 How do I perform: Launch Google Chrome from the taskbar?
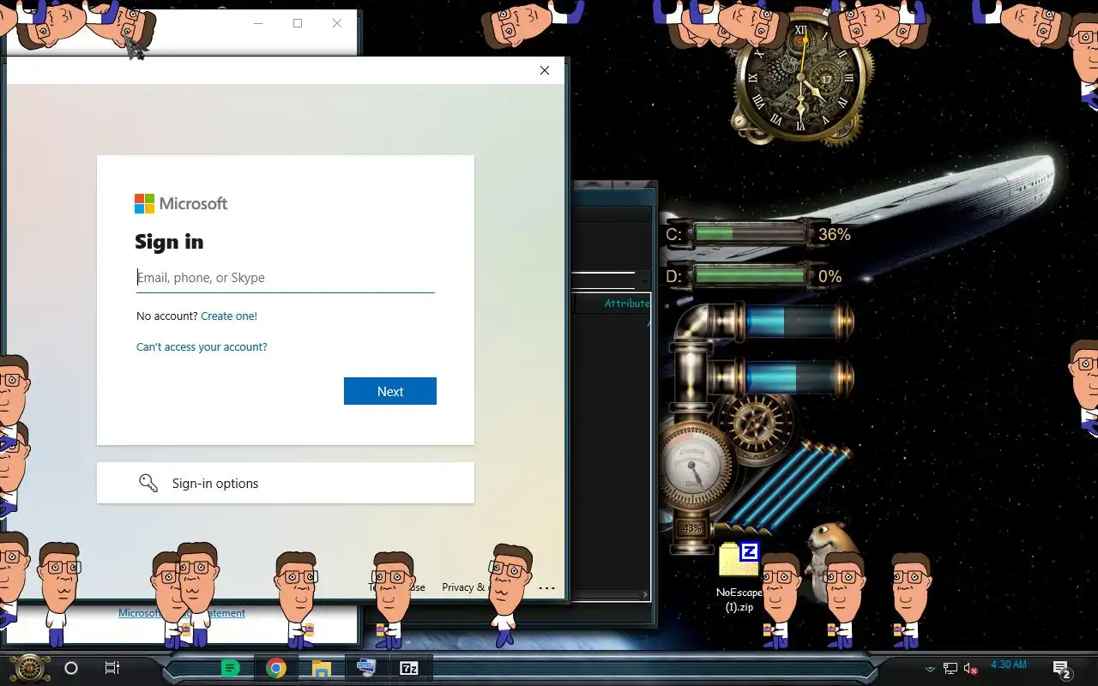(x=276, y=668)
